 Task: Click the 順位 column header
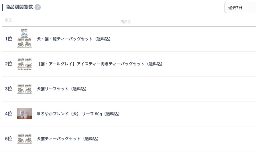[x=9, y=20]
